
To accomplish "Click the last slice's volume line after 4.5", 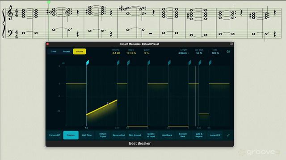I will coord(219,84).
